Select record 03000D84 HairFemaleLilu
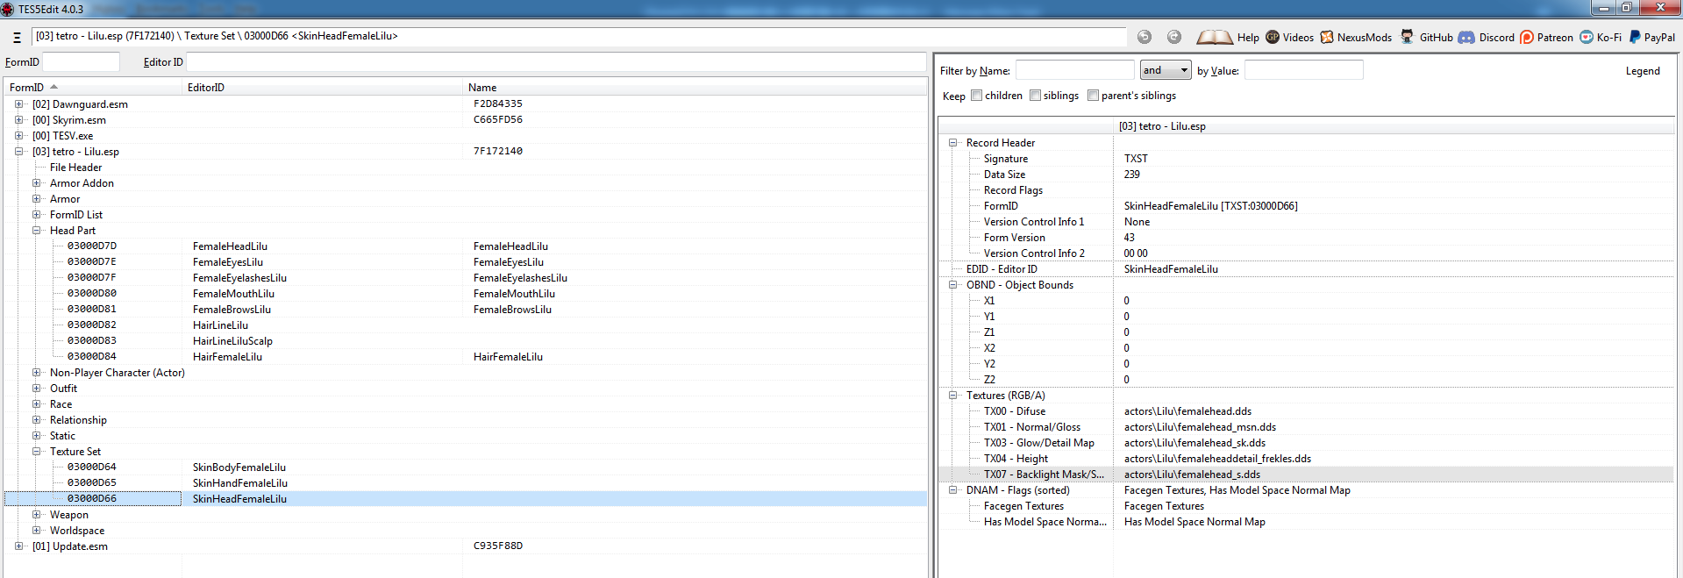This screenshot has height=578, width=1683. [466, 357]
